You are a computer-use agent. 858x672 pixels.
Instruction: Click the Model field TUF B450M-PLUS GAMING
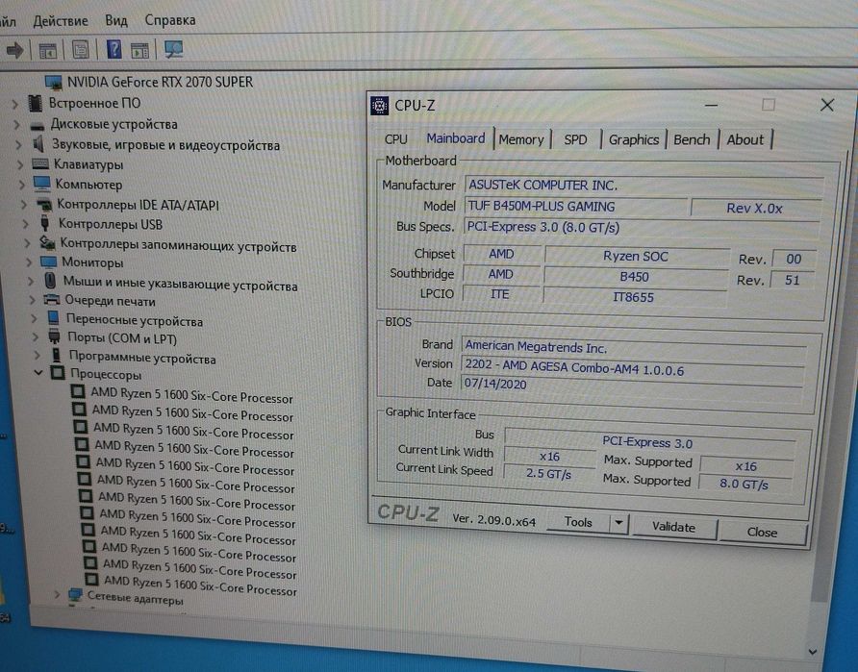tap(575, 207)
